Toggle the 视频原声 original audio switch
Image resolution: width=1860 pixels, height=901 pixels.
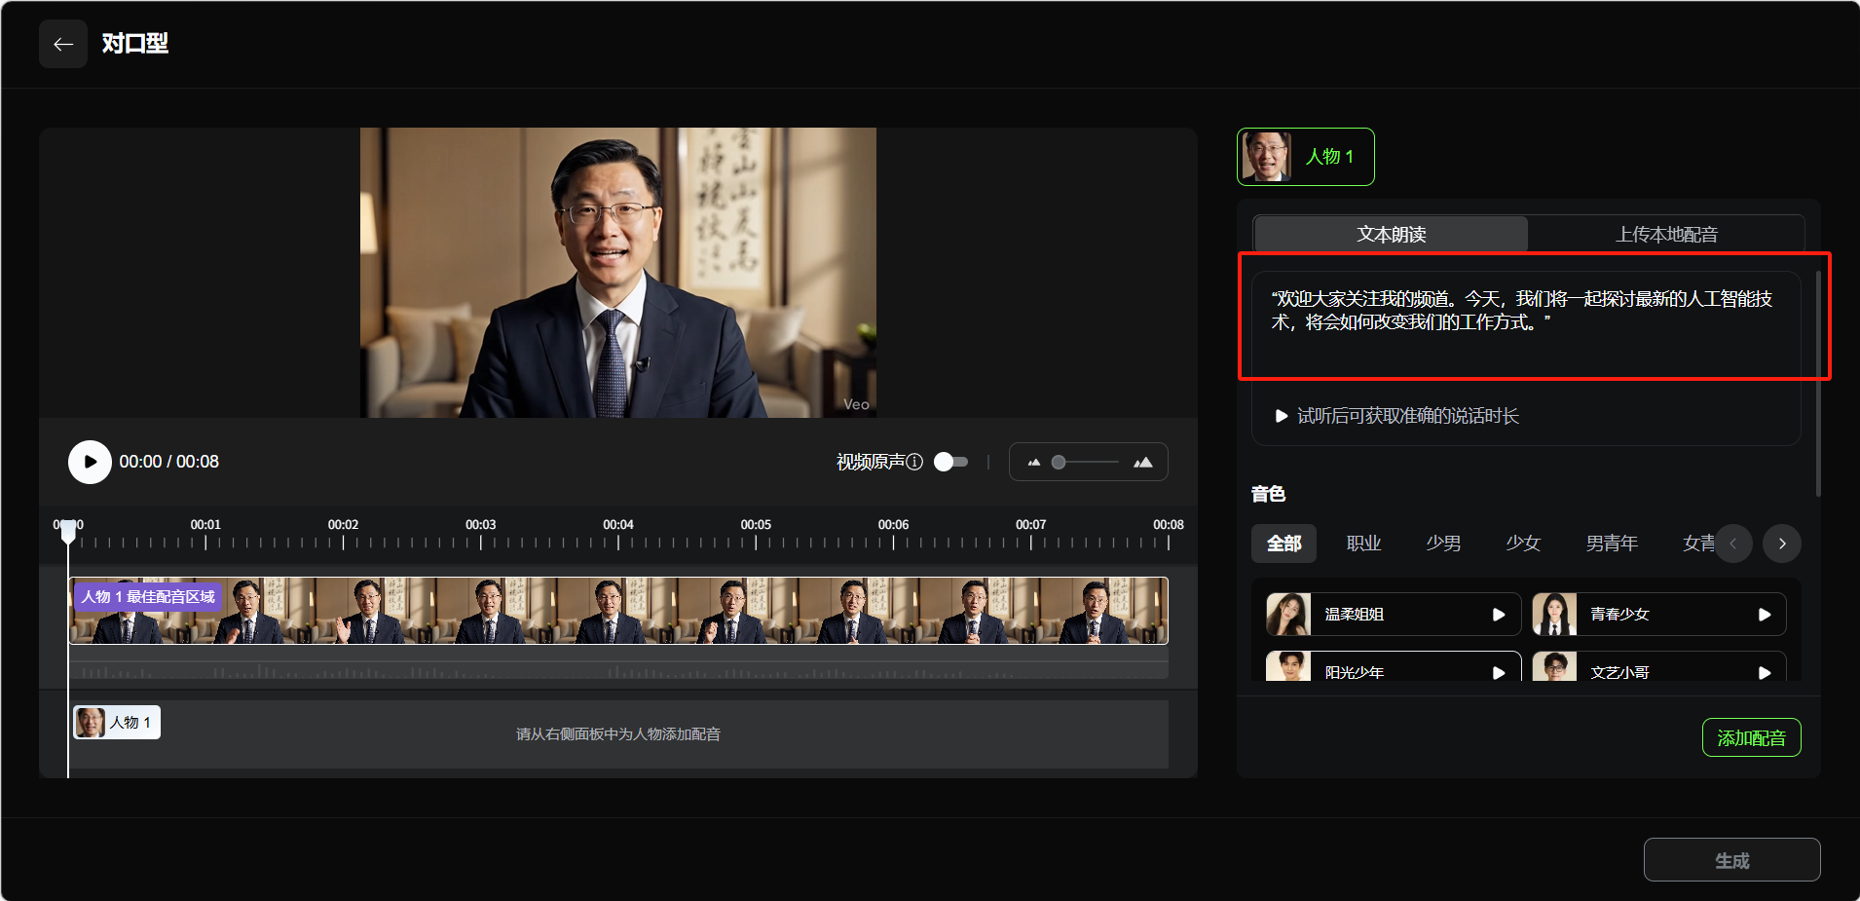pos(950,462)
